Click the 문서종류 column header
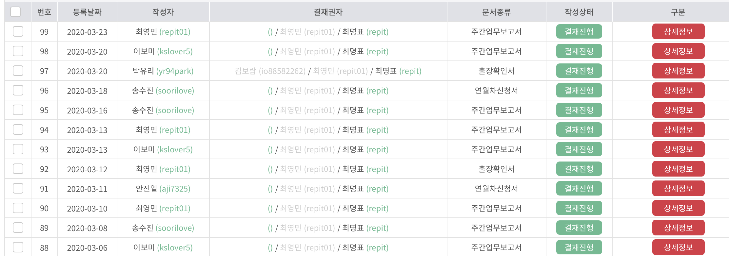This screenshot has width=729, height=256. tap(496, 12)
